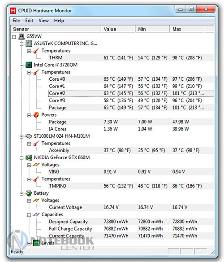Click thermometer icon under ASUSTeK Temperatures
Screen dimensions: 224x262
click(36, 51)
